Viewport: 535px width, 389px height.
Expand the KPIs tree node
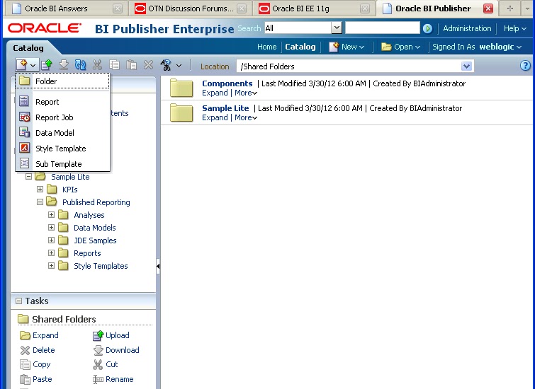[x=40, y=189]
